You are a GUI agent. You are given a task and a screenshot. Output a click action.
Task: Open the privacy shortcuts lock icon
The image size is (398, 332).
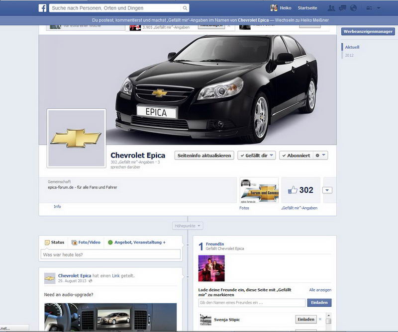click(369, 8)
